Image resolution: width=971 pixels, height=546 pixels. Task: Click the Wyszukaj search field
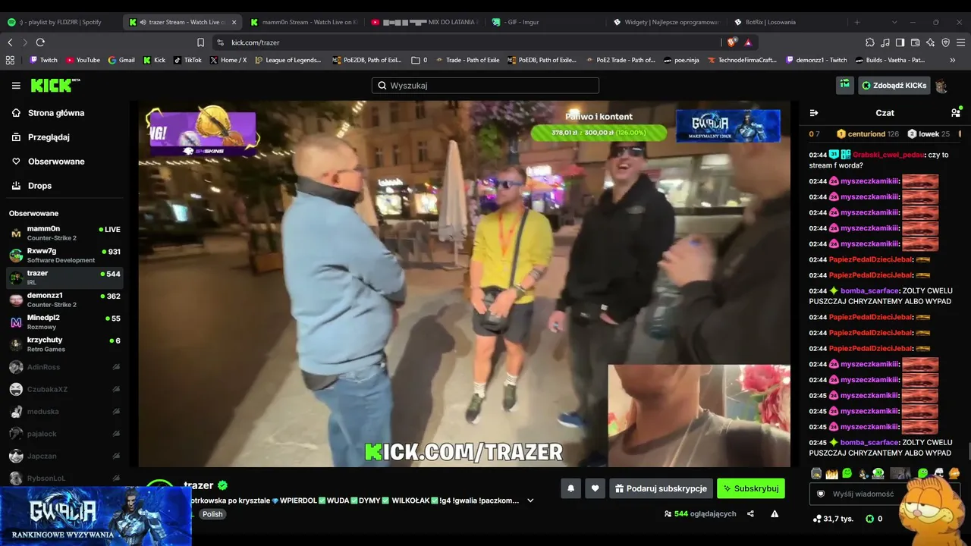pos(485,86)
